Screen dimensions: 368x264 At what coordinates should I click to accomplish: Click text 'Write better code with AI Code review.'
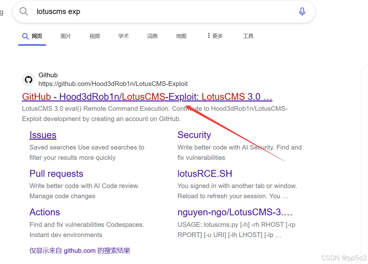pos(84,186)
